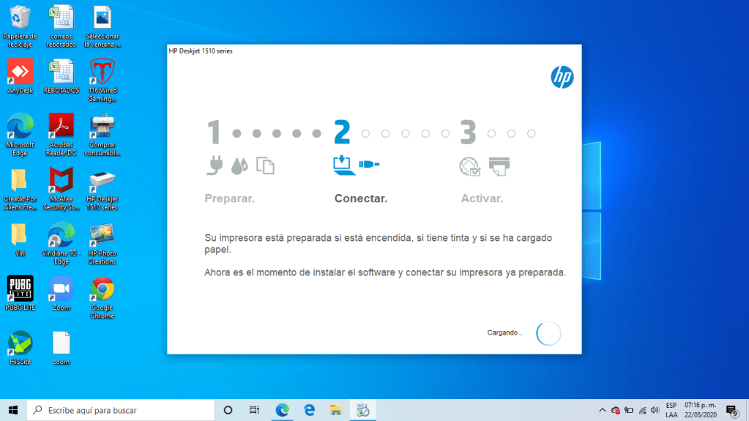Click the activation globe-check icon under step 3
Screen dimensions: 749x421
pyautogui.click(x=469, y=166)
